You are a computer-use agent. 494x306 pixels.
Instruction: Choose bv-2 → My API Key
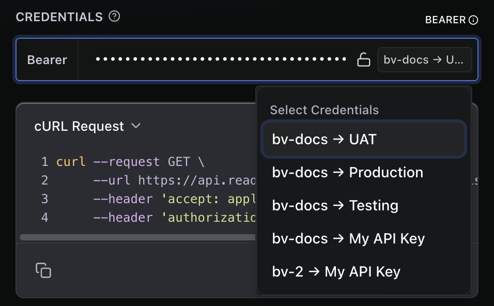[364, 272]
